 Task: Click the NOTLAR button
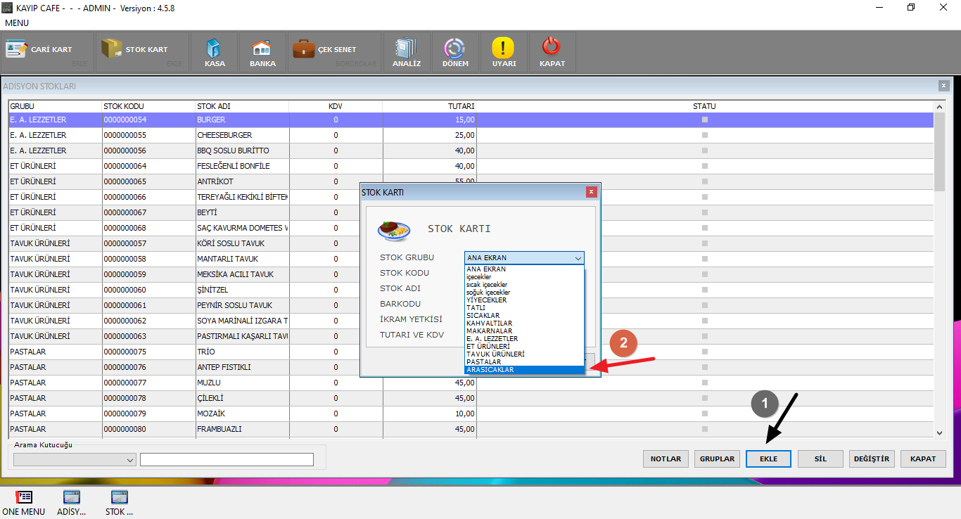[x=666, y=459]
